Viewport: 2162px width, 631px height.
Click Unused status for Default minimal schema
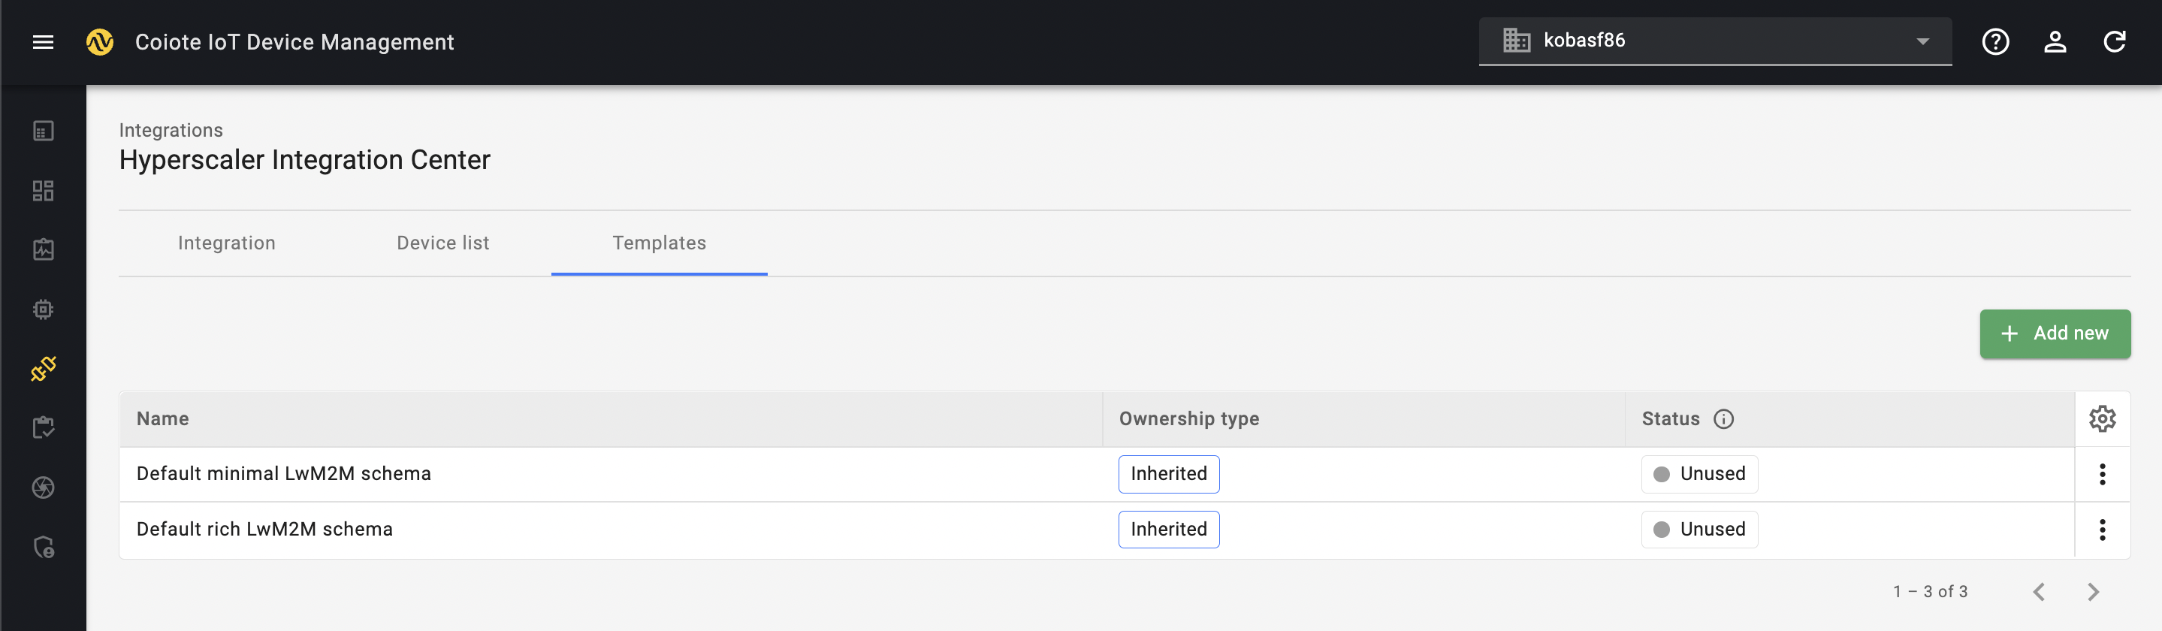pos(1699,474)
